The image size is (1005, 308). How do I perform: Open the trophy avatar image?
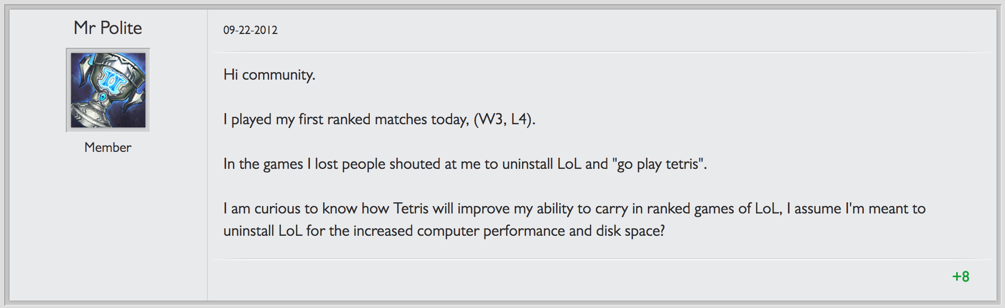coord(108,90)
